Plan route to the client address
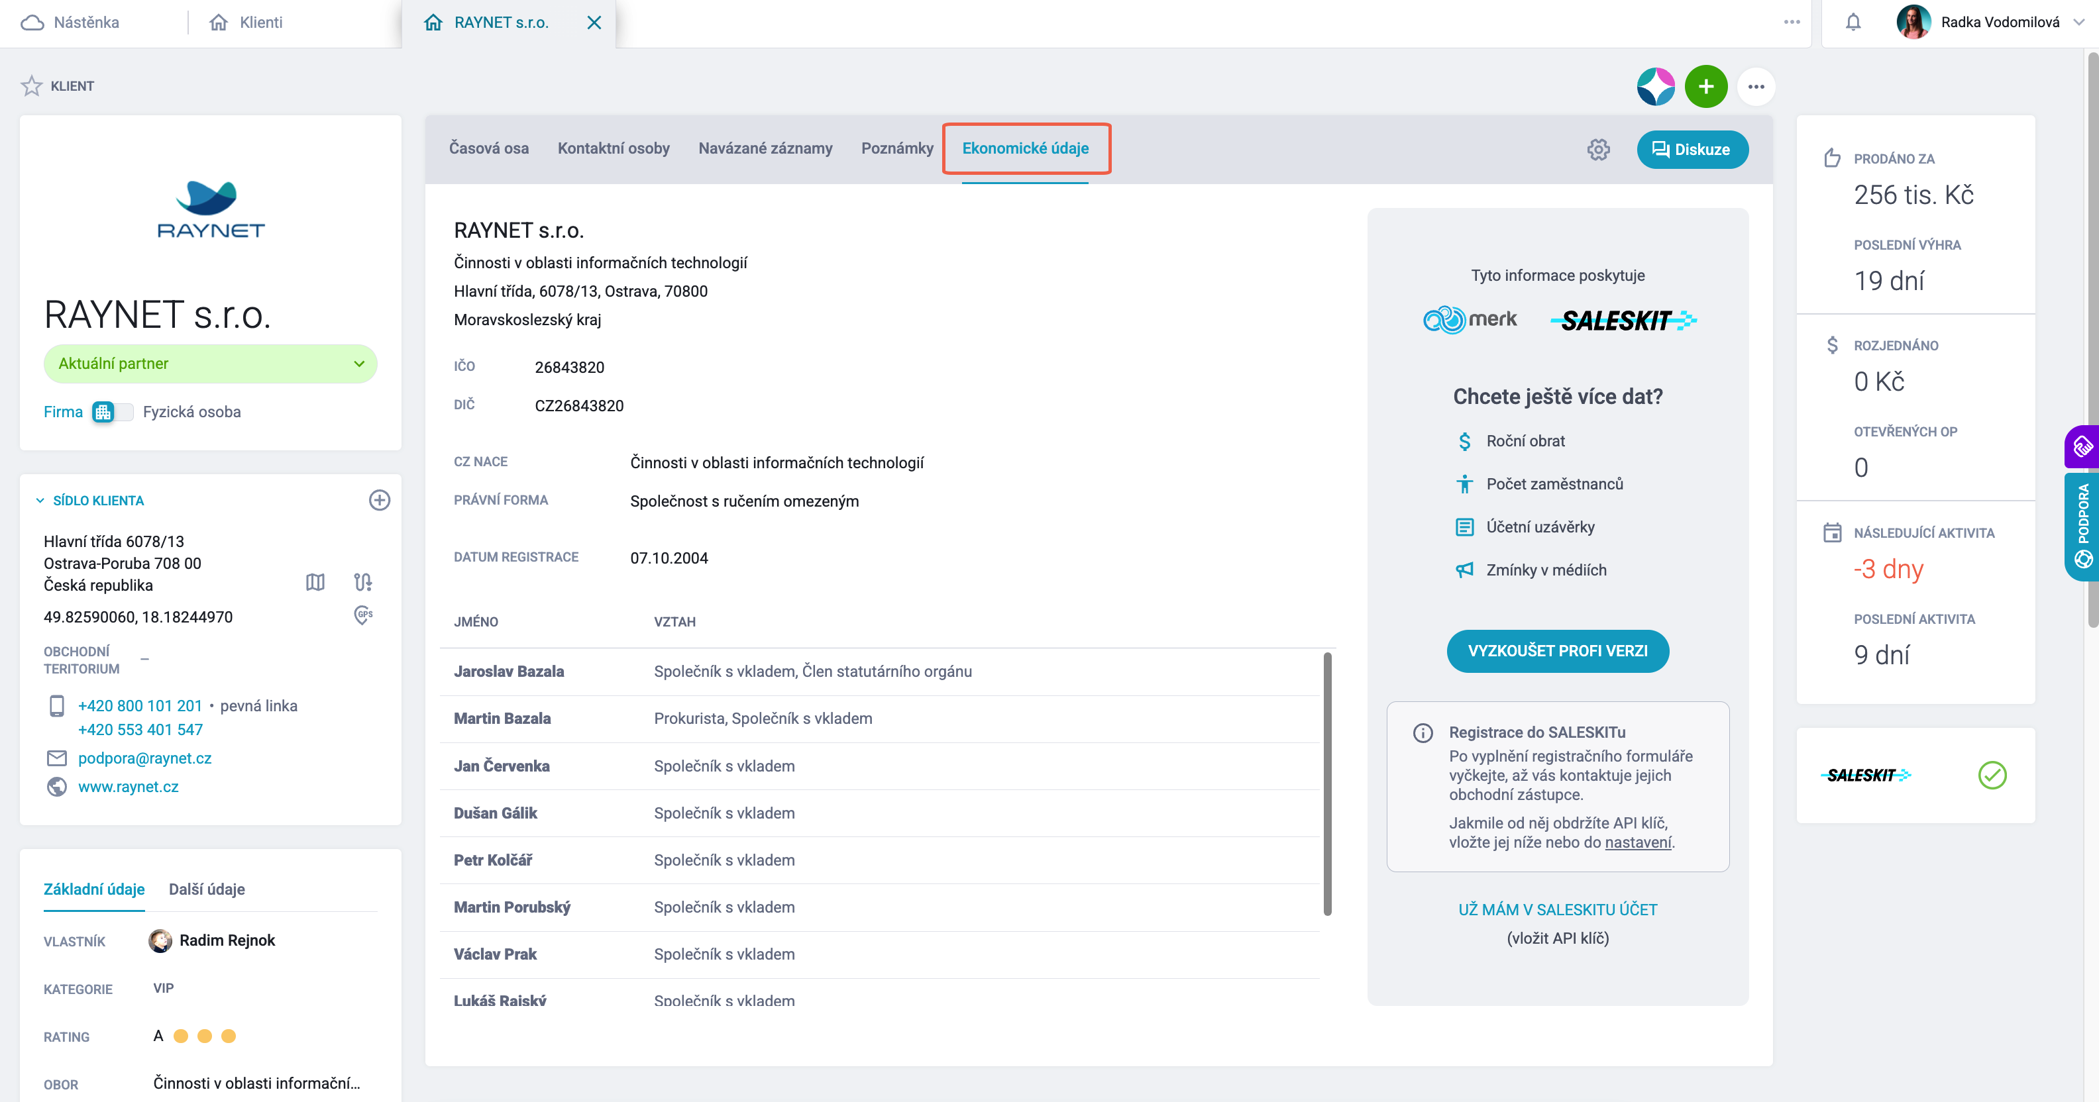This screenshot has height=1102, width=2099. pos(362,581)
